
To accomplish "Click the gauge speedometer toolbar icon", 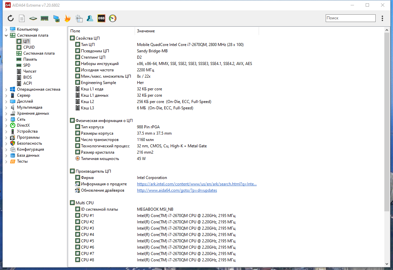I will tap(113, 18).
